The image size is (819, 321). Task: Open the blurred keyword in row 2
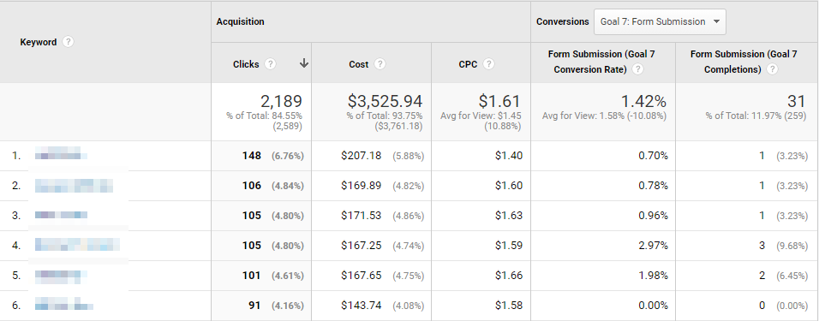75,186
